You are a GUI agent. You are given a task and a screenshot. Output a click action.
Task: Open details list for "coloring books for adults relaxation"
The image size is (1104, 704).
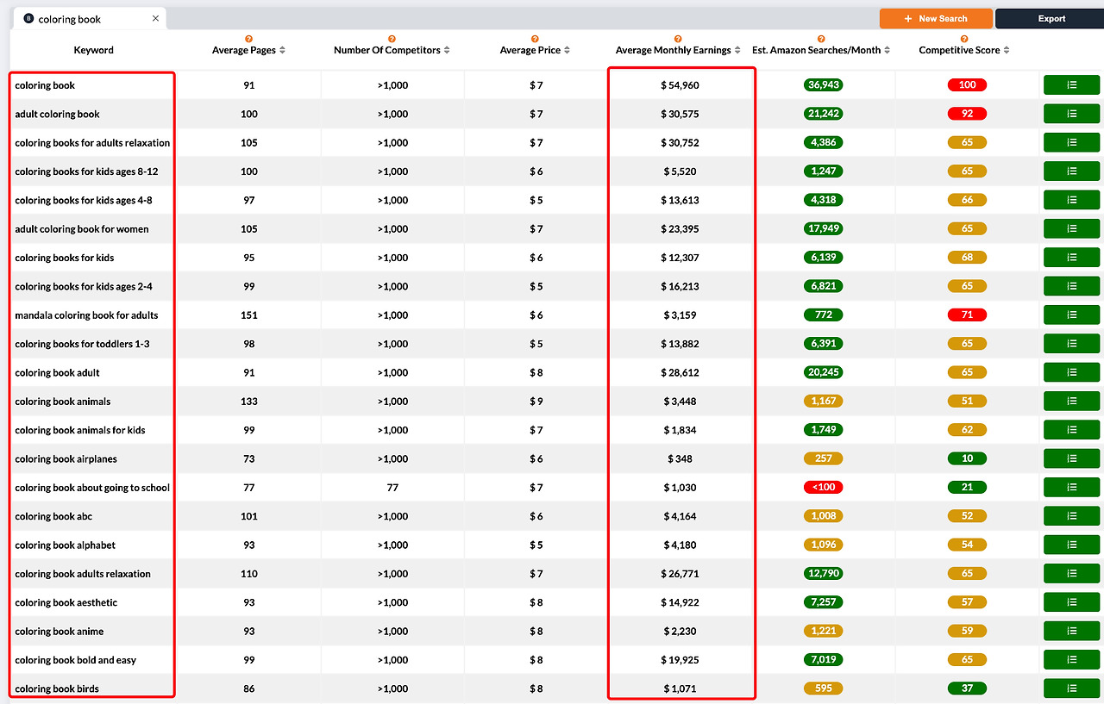(1071, 142)
